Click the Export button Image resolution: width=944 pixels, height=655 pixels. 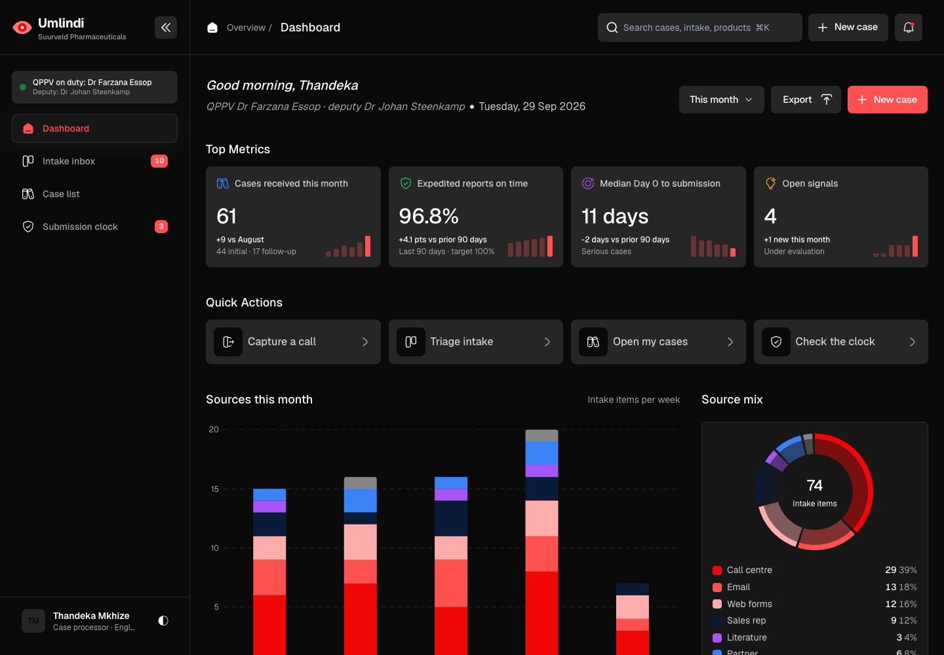click(x=806, y=100)
